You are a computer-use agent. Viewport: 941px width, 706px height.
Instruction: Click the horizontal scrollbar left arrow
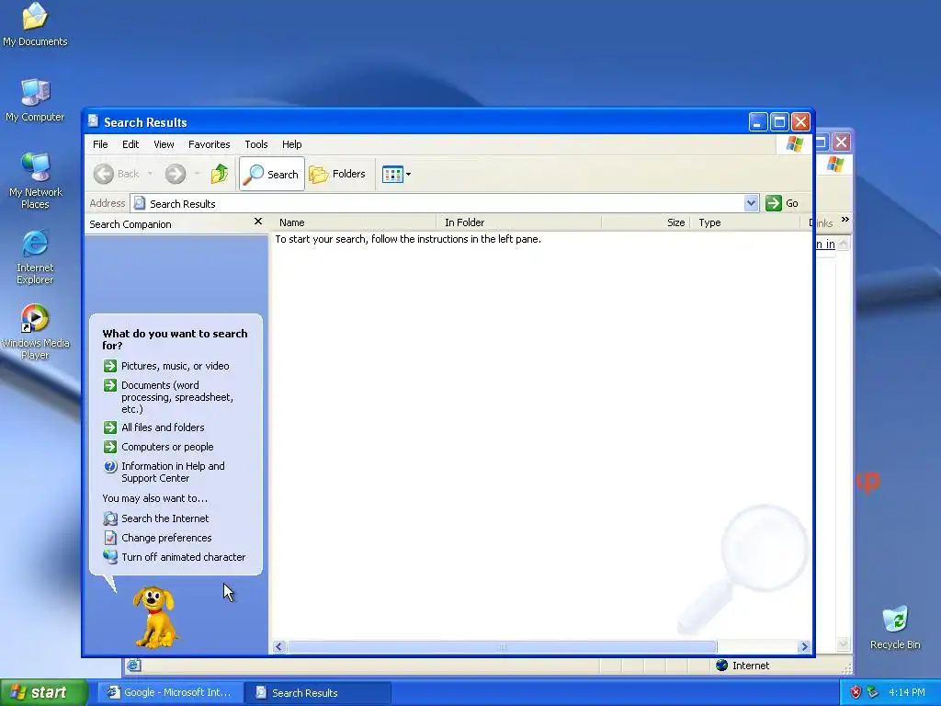click(278, 646)
